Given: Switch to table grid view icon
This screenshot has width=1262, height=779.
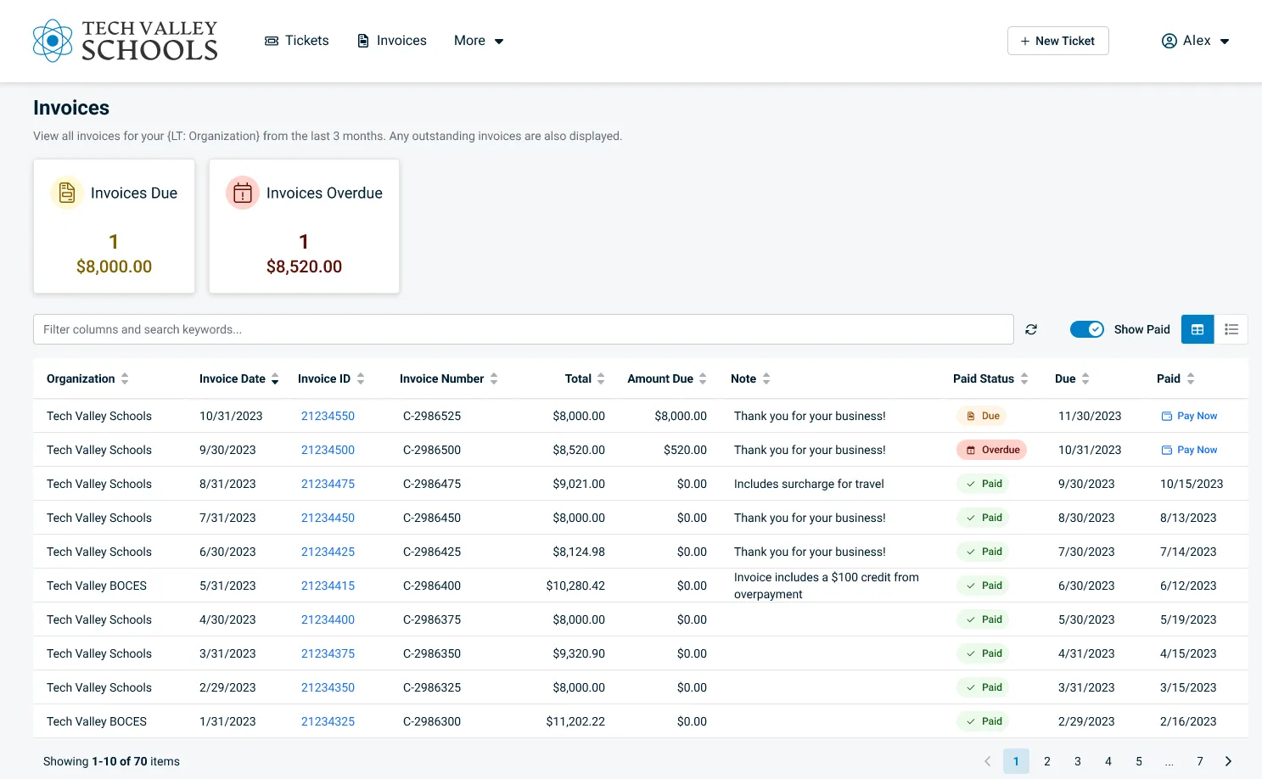Looking at the screenshot, I should point(1197,329).
